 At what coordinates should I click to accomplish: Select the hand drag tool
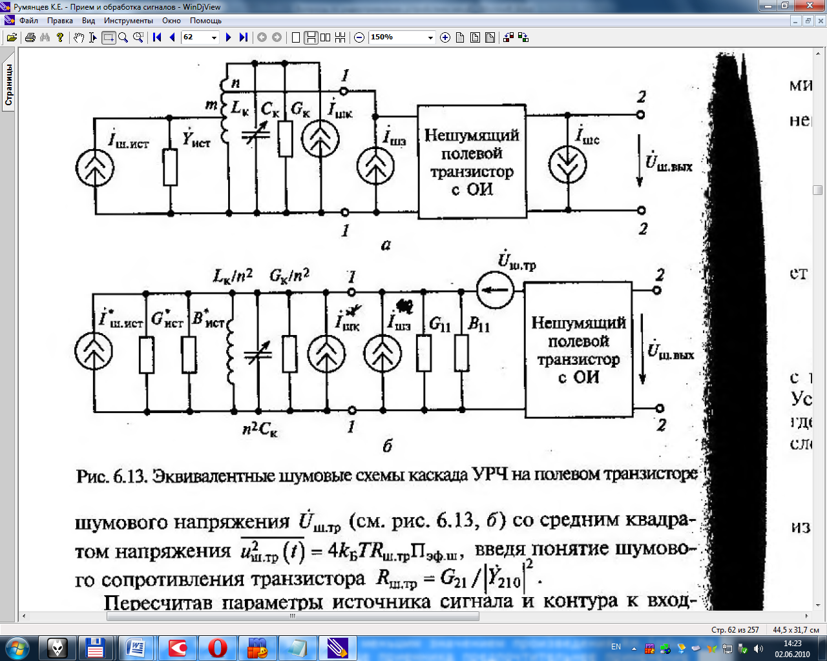pos(78,37)
